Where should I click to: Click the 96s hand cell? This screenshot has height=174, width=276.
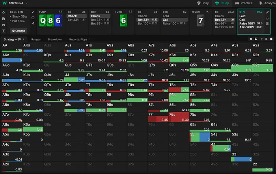(179, 97)
